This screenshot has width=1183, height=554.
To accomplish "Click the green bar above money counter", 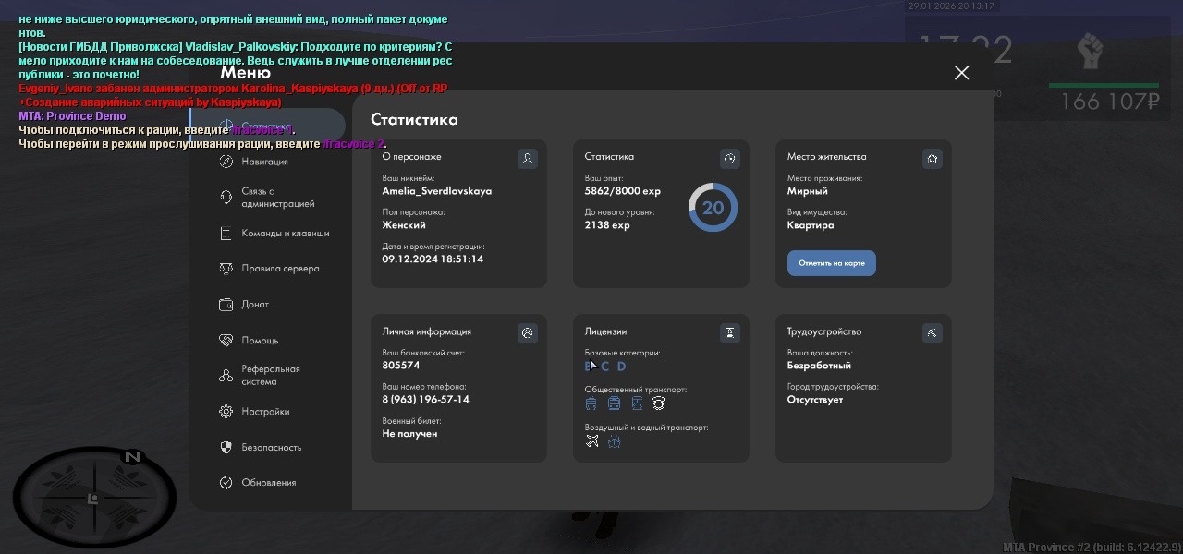I will tap(1104, 86).
